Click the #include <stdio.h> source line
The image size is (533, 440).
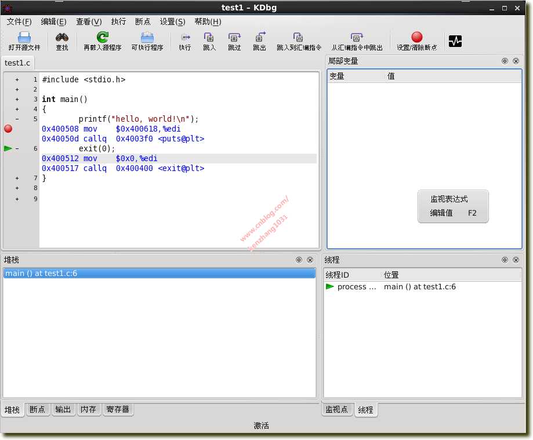84,79
